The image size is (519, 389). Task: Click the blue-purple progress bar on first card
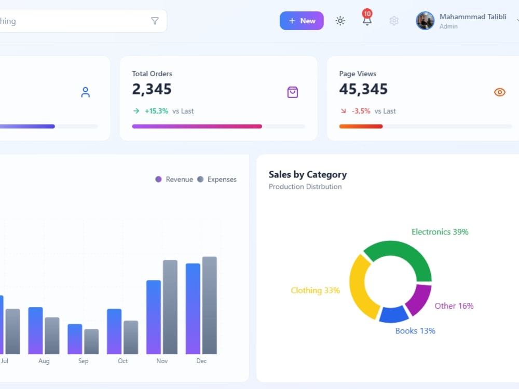(x=27, y=127)
